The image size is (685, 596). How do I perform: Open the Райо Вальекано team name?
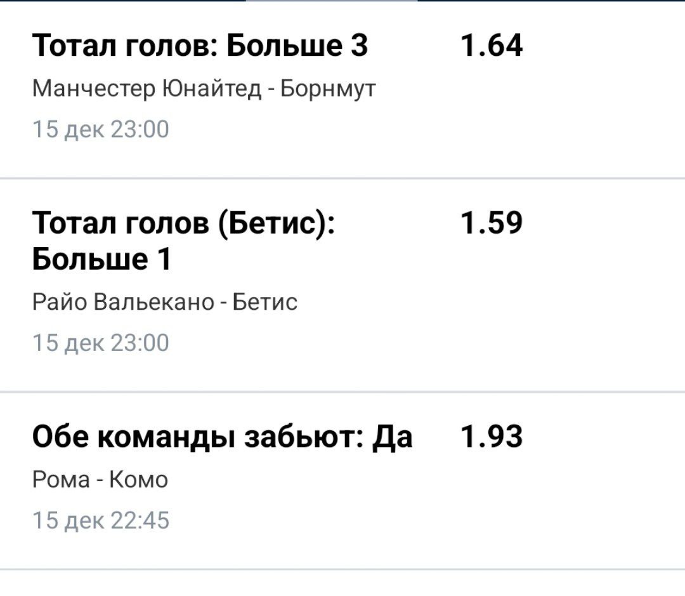[123, 302]
